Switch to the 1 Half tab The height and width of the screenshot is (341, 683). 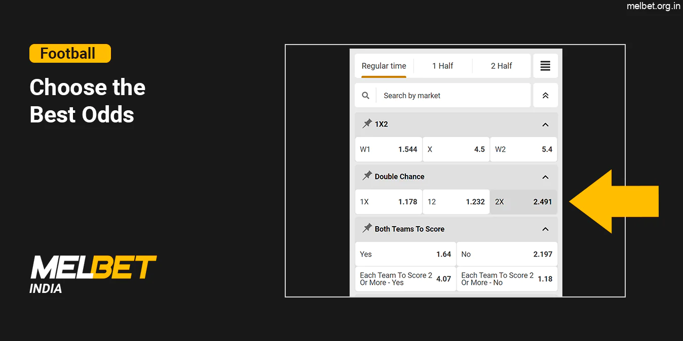pyautogui.click(x=443, y=66)
